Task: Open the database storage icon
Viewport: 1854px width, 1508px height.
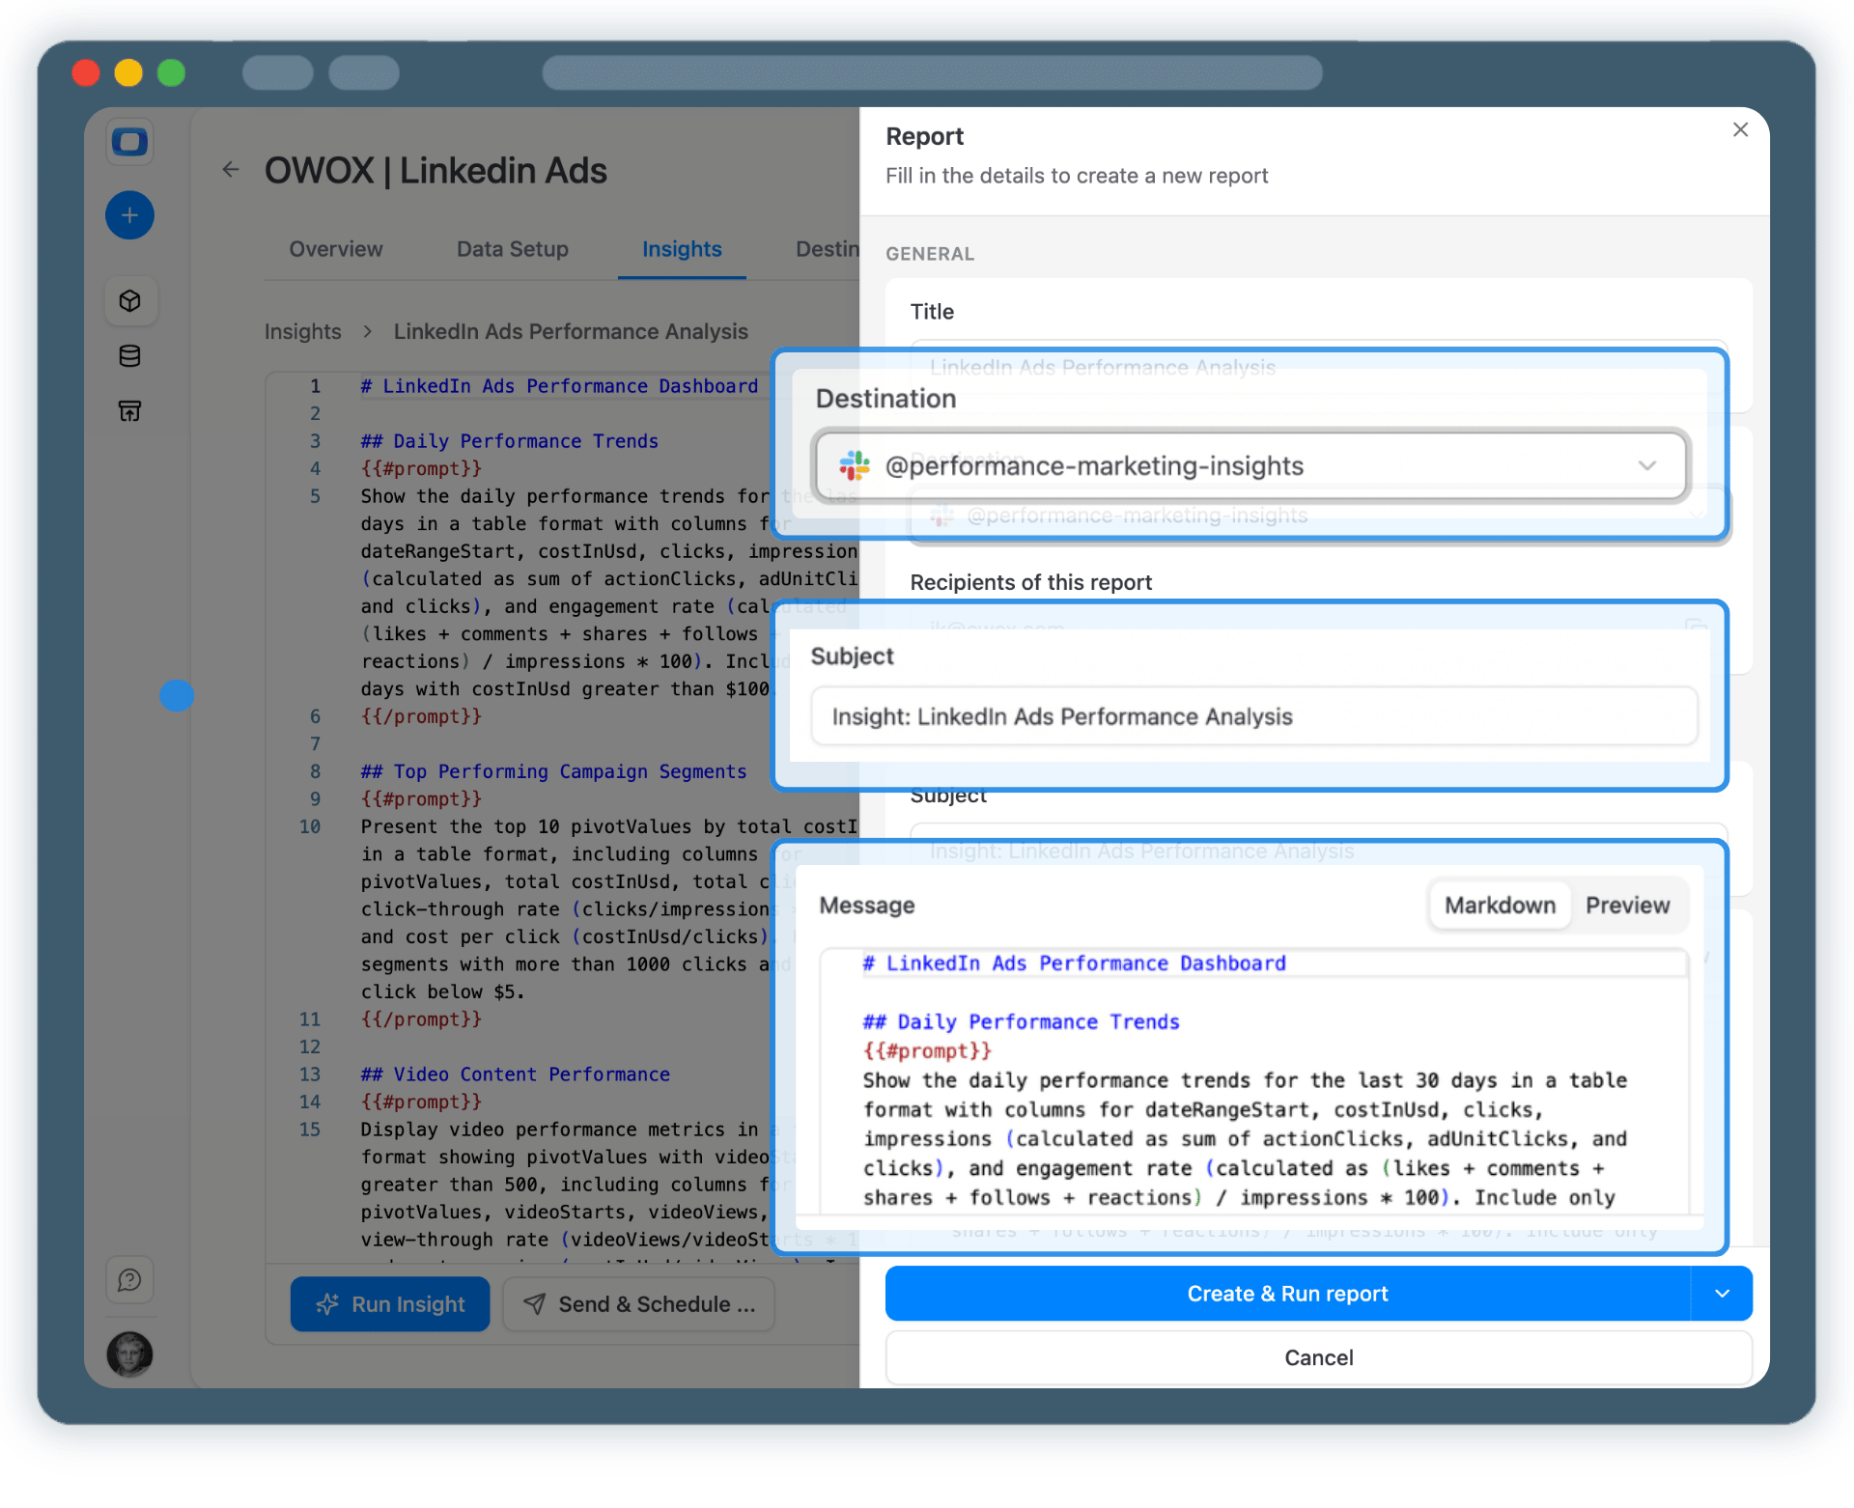Action: (x=129, y=355)
